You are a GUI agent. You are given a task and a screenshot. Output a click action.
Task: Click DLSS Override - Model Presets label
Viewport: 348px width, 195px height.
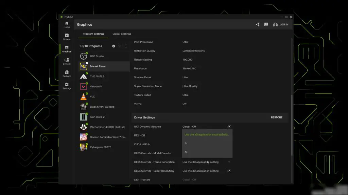click(x=152, y=153)
